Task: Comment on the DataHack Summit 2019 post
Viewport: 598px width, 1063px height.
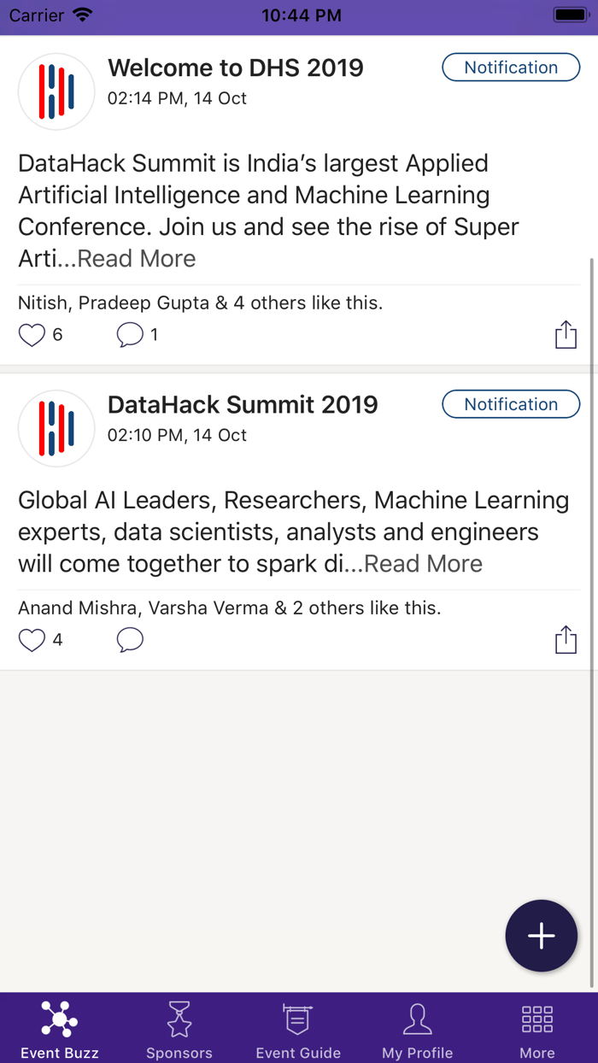Action: (129, 639)
